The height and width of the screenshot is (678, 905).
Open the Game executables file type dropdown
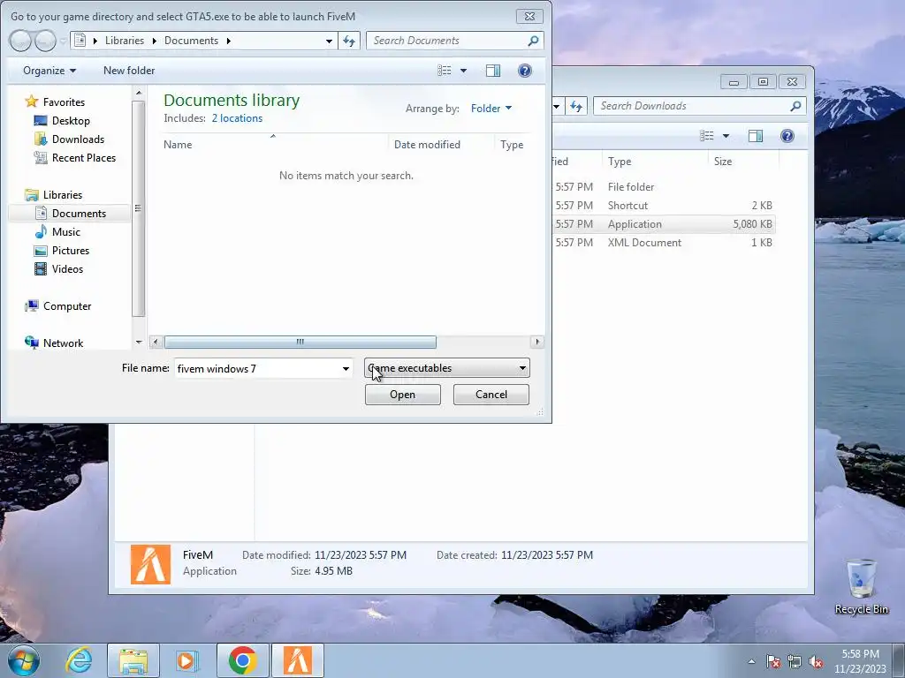[446, 368]
